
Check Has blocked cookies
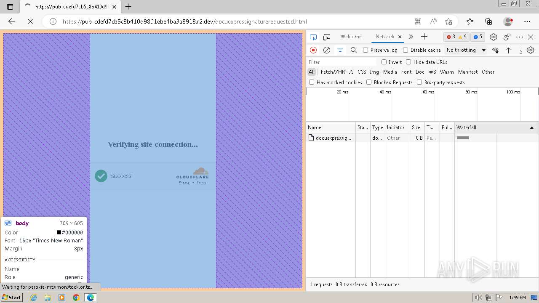(312, 82)
